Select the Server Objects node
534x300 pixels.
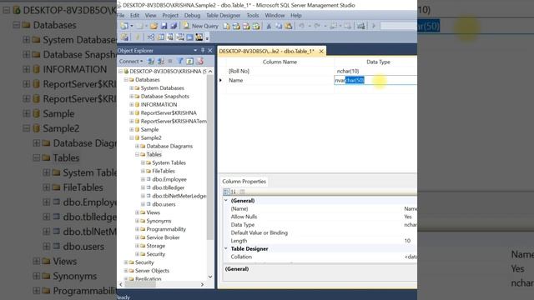(152, 271)
